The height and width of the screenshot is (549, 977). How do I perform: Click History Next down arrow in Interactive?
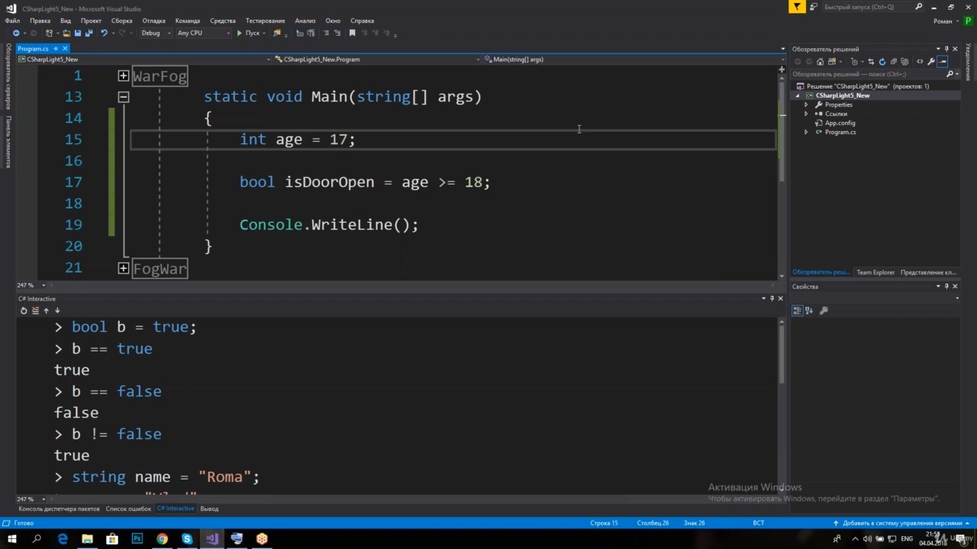click(57, 310)
